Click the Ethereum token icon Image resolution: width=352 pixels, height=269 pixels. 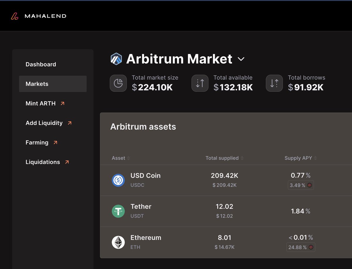click(118, 242)
